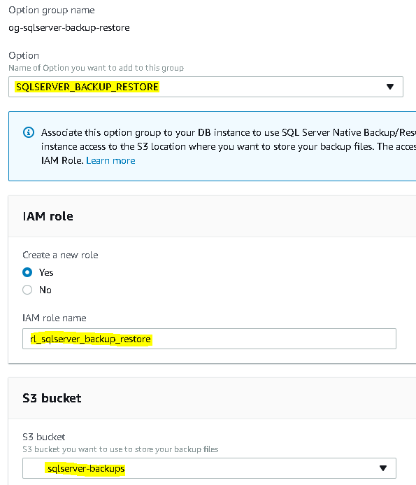Click the Option group name label
The width and height of the screenshot is (416, 485).
[x=52, y=10]
